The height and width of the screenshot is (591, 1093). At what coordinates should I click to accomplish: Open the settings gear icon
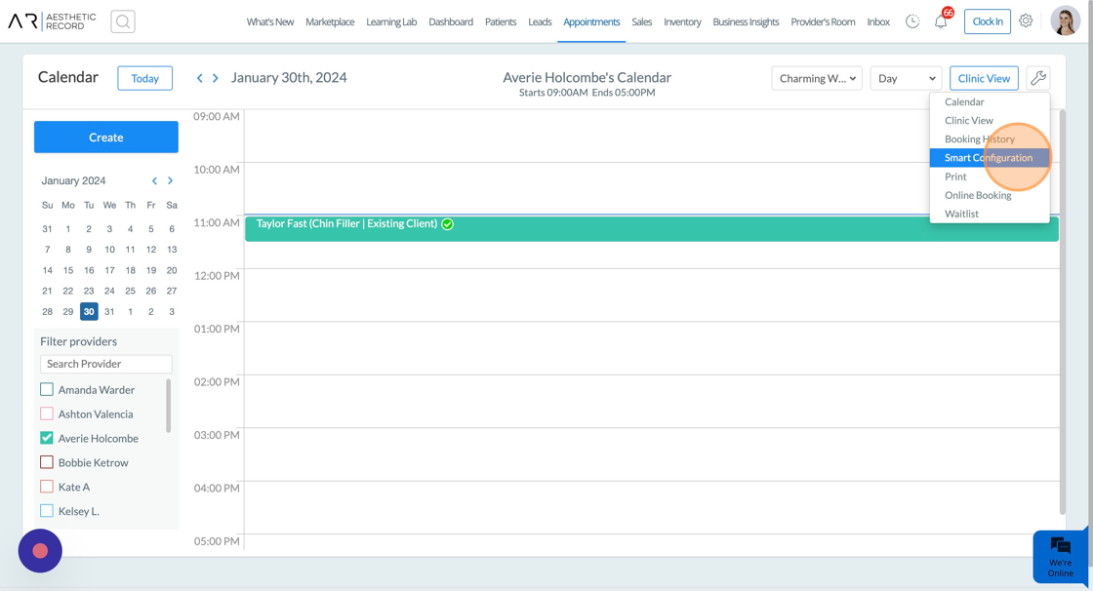tap(1026, 20)
